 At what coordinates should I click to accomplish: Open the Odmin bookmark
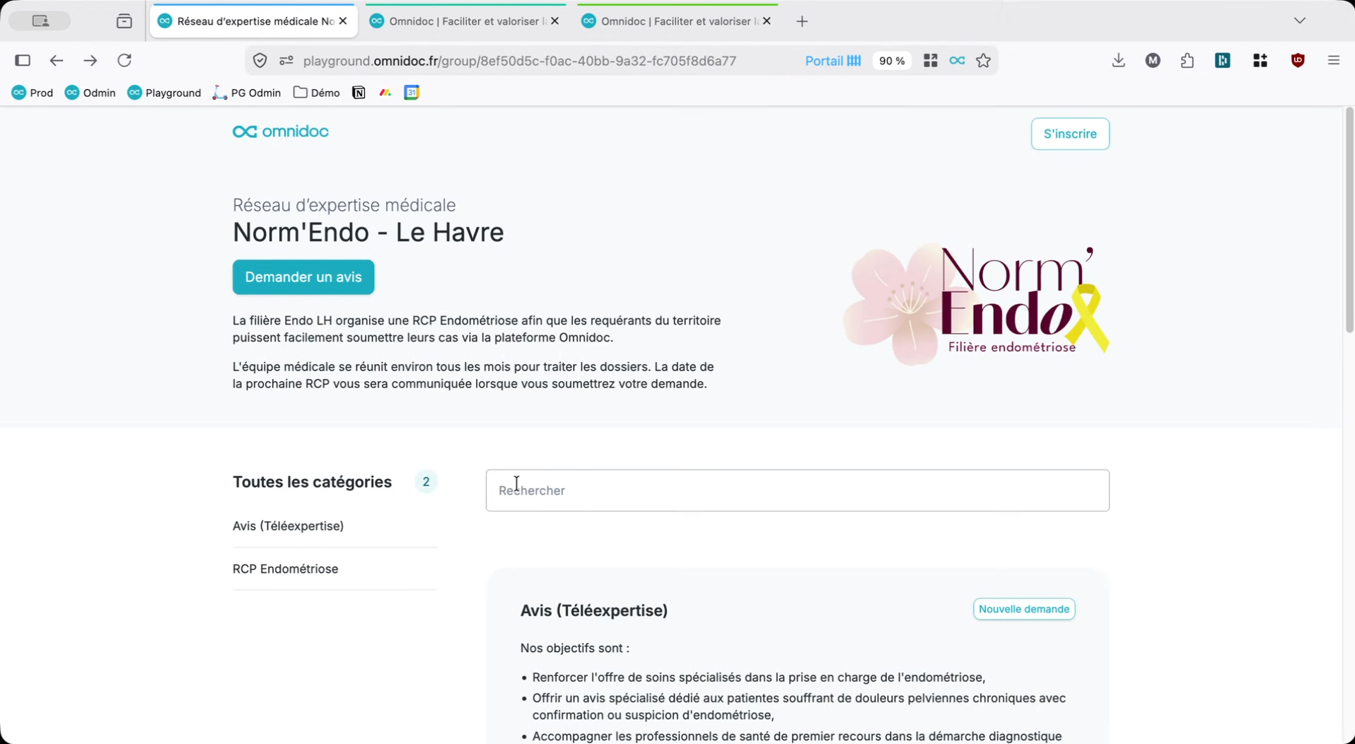[90, 93]
